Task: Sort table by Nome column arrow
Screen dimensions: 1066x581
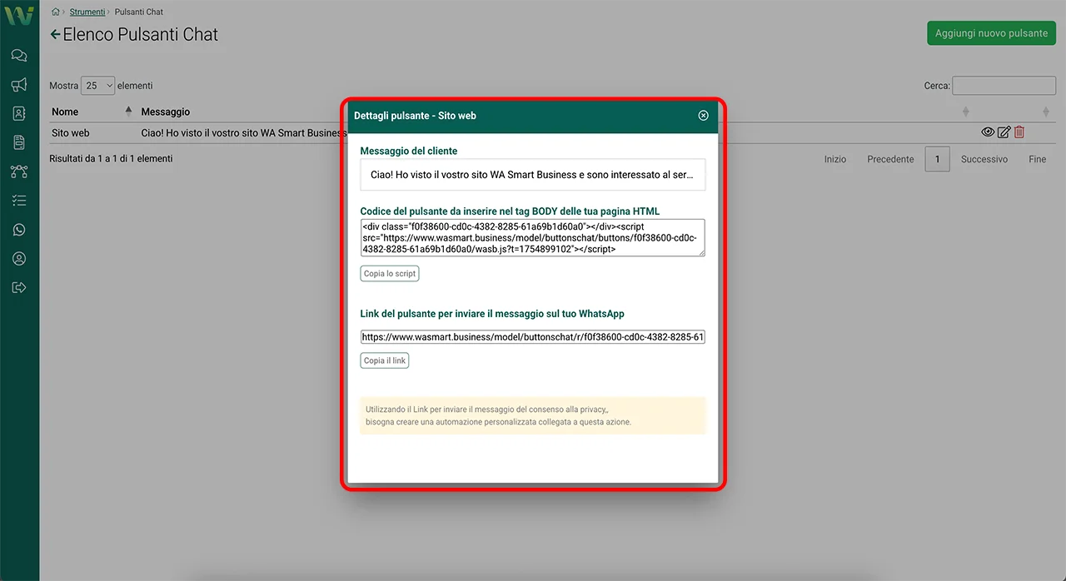Action: pyautogui.click(x=128, y=112)
